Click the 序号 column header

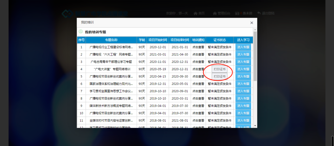click(x=81, y=40)
